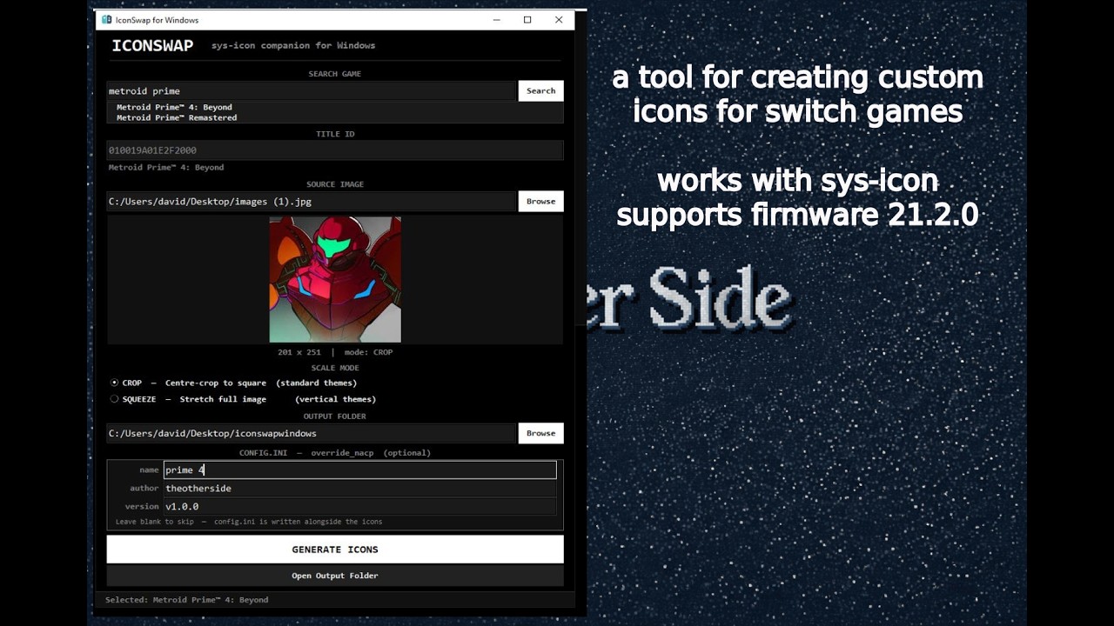Image resolution: width=1114 pixels, height=626 pixels.
Task: Click the ICONSWAP header title
Action: [152, 46]
